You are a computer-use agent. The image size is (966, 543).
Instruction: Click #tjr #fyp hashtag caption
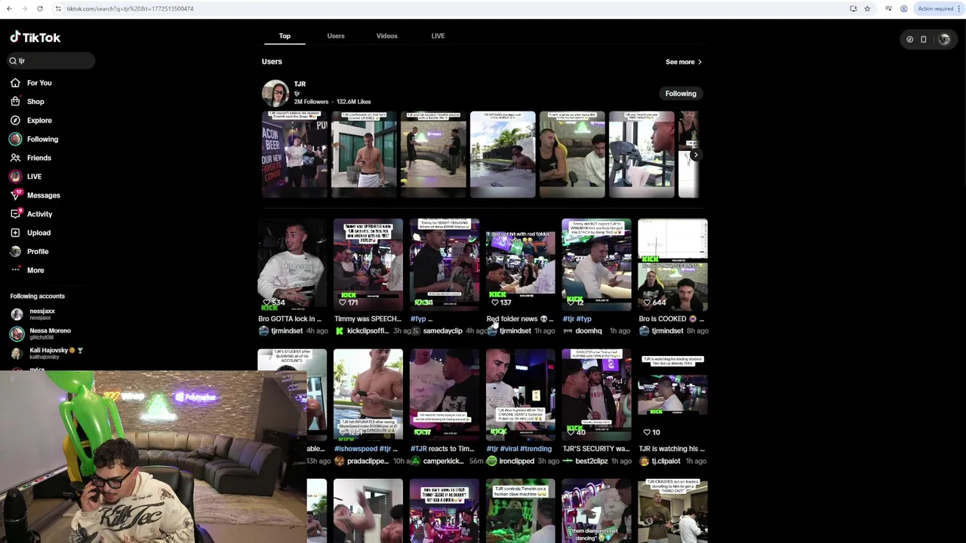click(x=577, y=319)
